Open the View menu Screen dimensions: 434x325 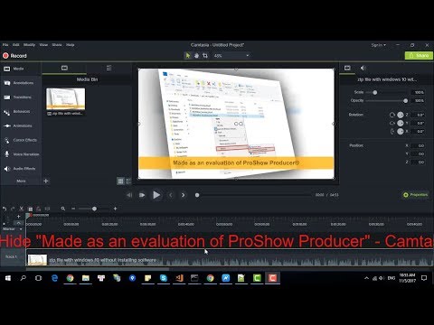pyautogui.click(x=43, y=45)
